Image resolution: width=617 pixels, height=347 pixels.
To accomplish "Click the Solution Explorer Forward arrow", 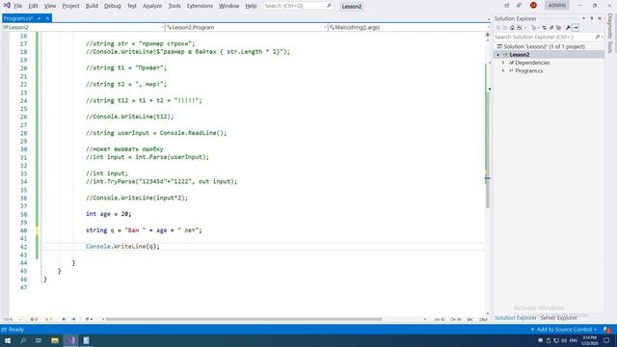I will pyautogui.click(x=505, y=28).
